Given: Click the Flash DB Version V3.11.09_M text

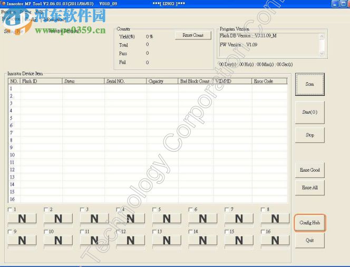Looking at the screenshot, I should click(248, 36).
